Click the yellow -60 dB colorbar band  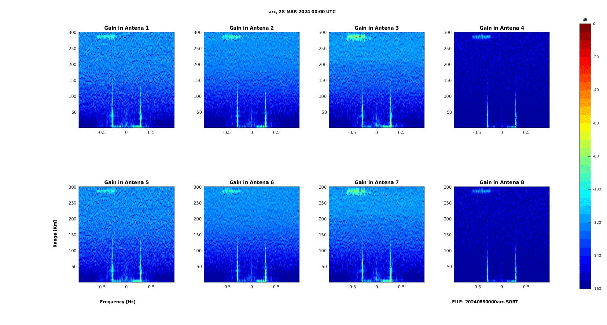tap(585, 123)
